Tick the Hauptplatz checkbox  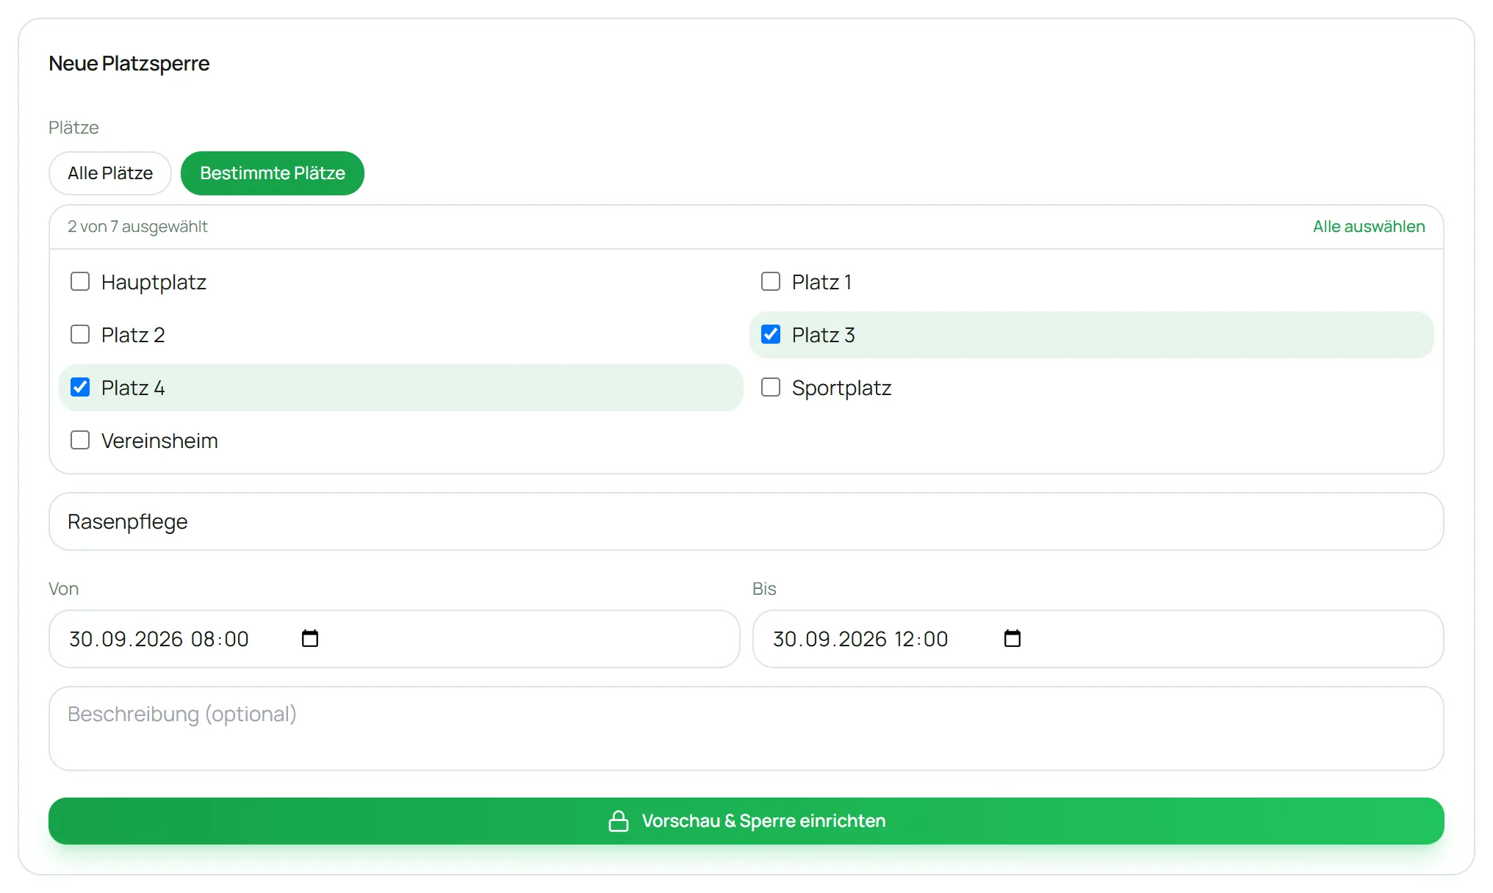(x=80, y=282)
